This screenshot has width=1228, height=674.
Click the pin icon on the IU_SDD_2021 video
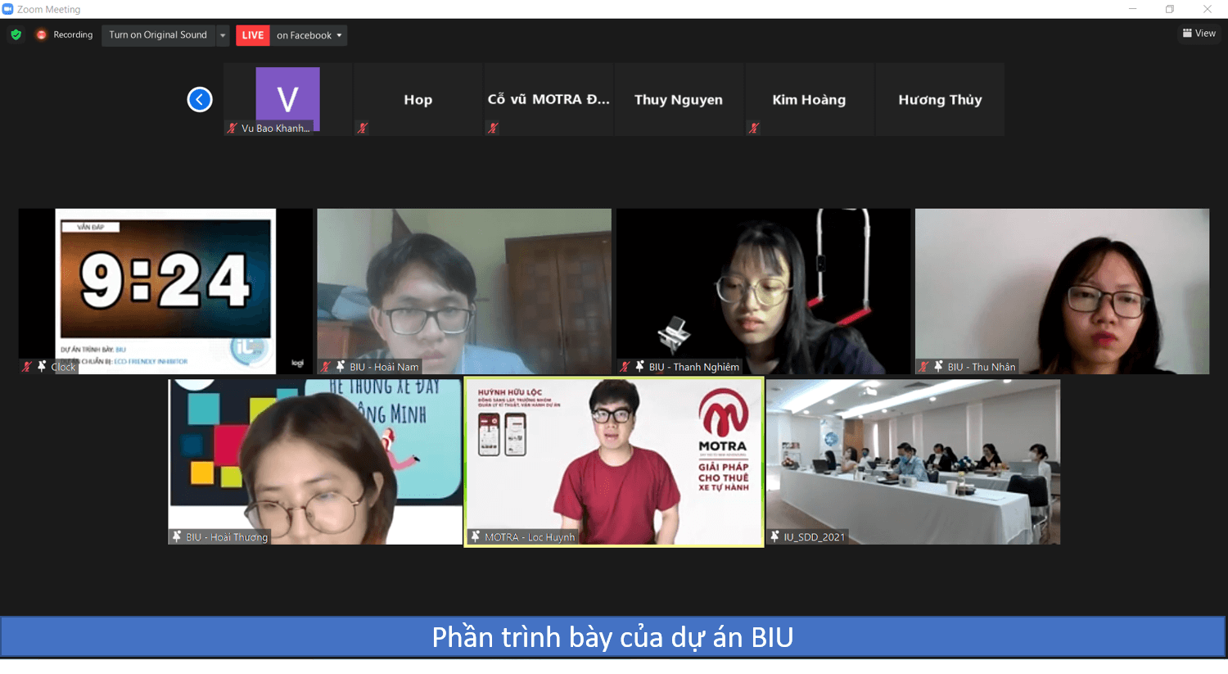coord(774,536)
